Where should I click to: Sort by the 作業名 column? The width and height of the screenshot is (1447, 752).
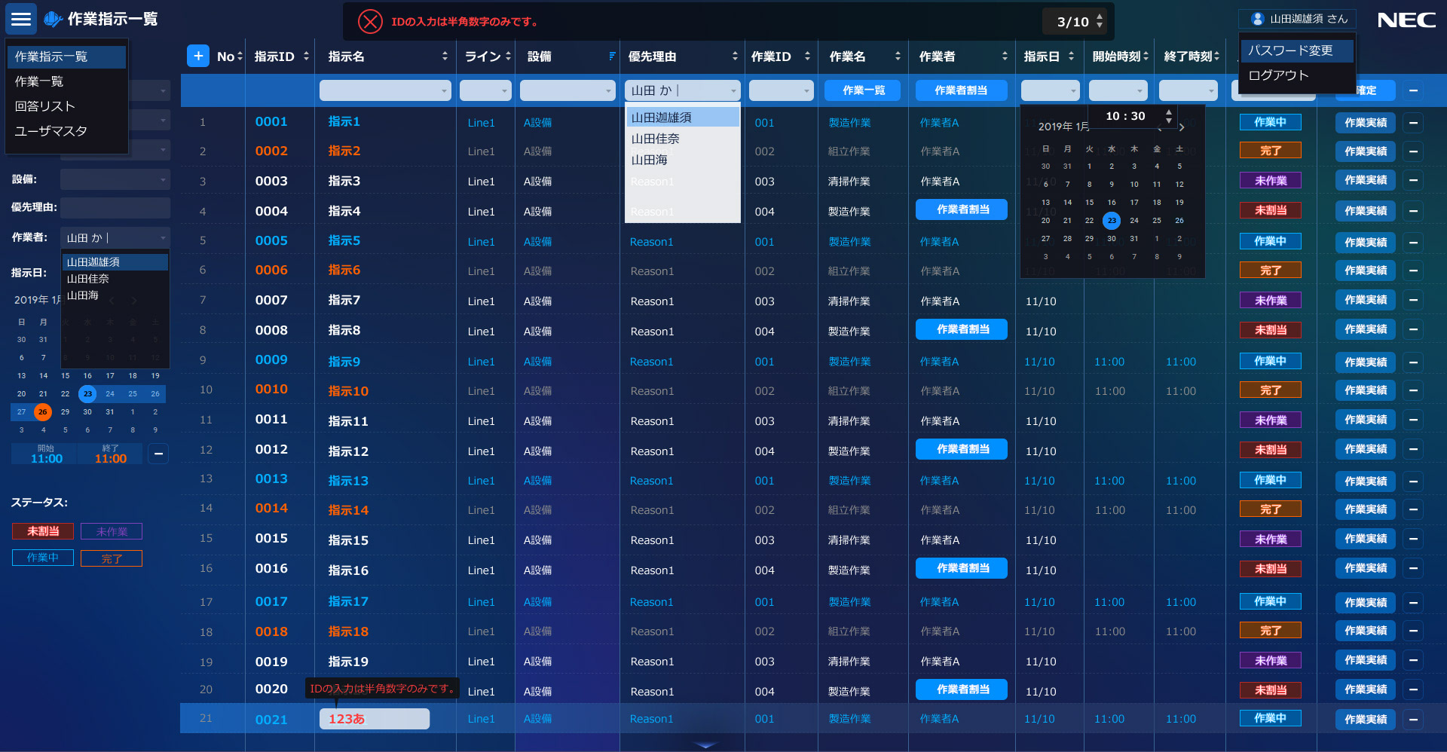898,57
